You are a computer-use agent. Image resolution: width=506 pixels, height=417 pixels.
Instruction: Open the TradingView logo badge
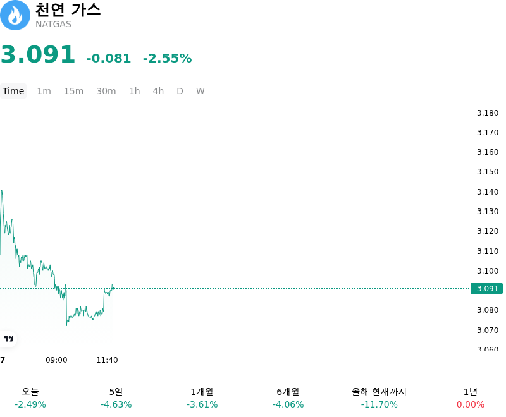[8, 339]
